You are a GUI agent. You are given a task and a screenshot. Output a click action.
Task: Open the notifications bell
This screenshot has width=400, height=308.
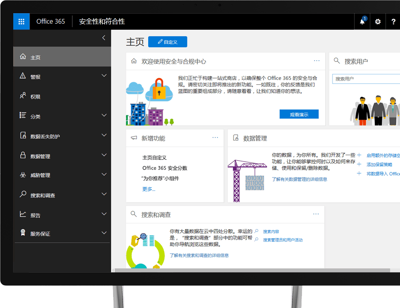[361, 21]
